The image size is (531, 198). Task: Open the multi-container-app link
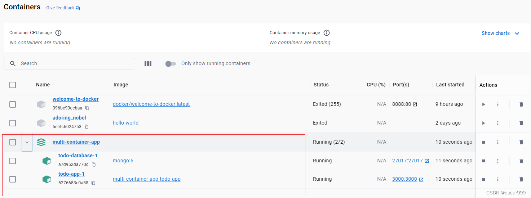point(76,142)
